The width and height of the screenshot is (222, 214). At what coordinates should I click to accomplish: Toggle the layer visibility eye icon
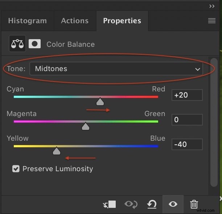[173, 204]
